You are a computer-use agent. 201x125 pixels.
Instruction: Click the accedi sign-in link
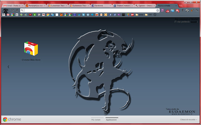(193, 22)
